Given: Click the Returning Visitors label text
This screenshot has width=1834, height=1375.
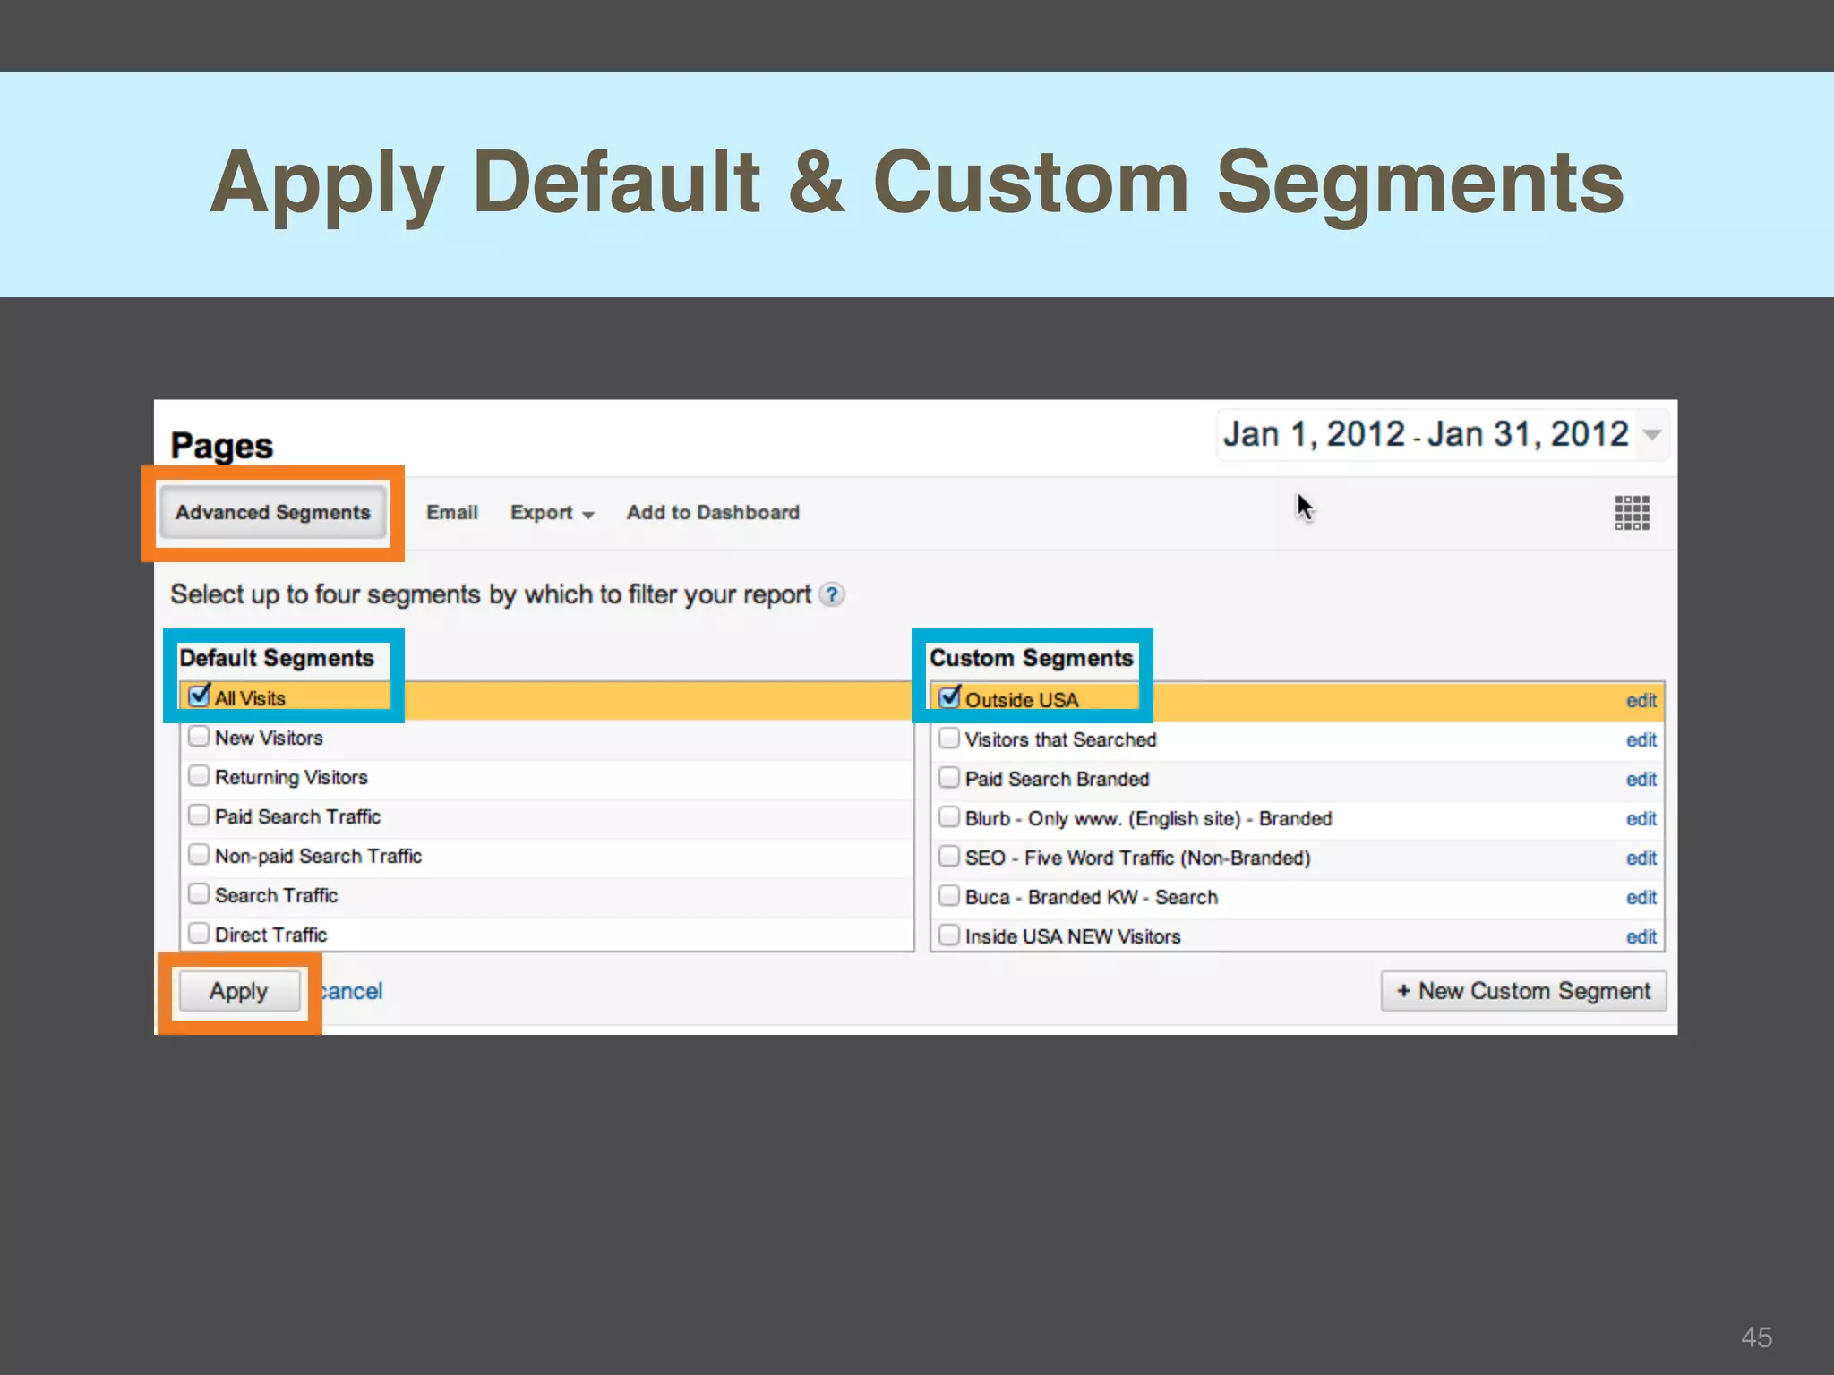Looking at the screenshot, I should [x=291, y=777].
